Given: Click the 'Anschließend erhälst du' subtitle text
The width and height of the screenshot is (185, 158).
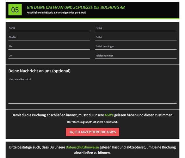Looking at the screenshot, I should click(56, 13).
